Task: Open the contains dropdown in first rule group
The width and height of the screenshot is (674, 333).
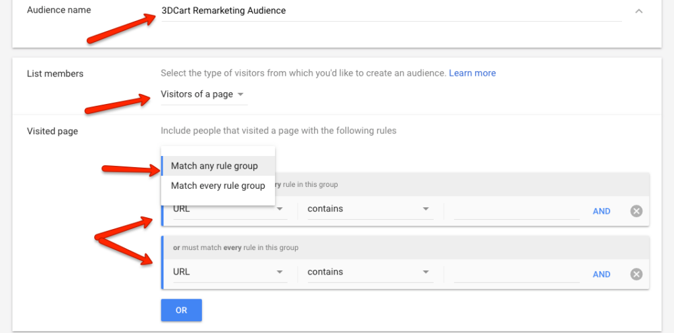Action: [x=370, y=209]
